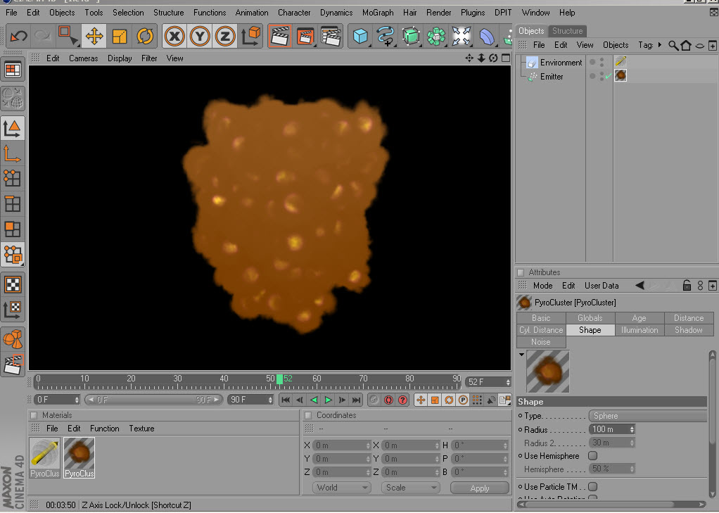Click the record keyframe button
719x513 pixels.
pos(388,400)
